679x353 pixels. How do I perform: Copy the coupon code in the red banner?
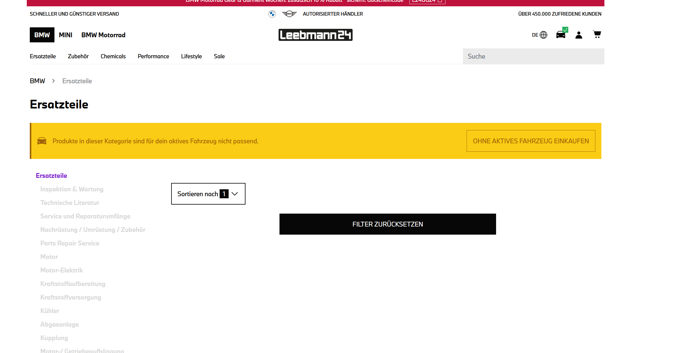[427, 1]
